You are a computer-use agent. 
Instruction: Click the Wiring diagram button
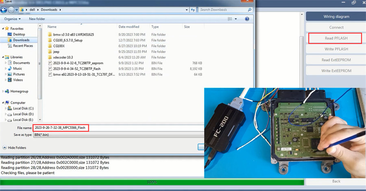[x=336, y=17]
